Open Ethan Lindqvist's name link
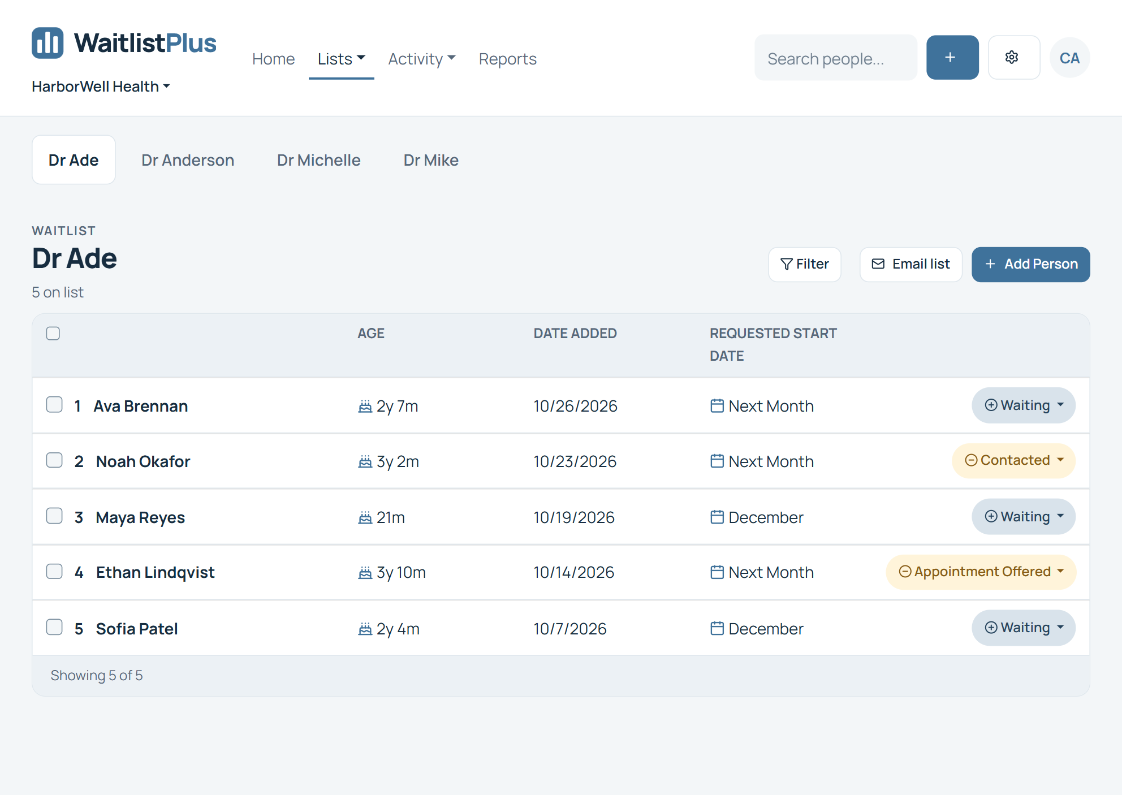 [155, 572]
